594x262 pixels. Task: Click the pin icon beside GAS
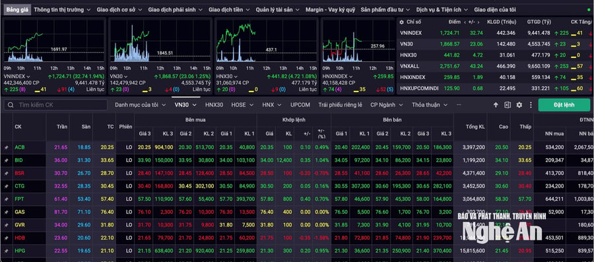pos(6,212)
